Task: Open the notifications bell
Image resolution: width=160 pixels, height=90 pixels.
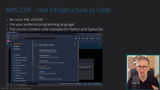Action: tap(79, 38)
